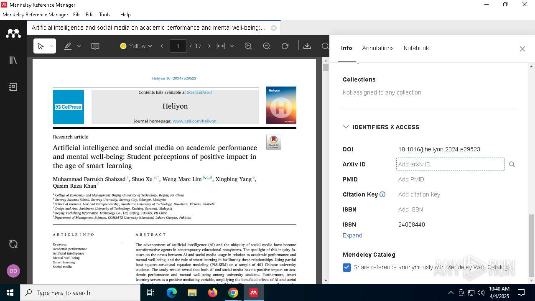Open the File menu
Image resolution: width=535 pixels, height=301 pixels.
click(x=77, y=14)
